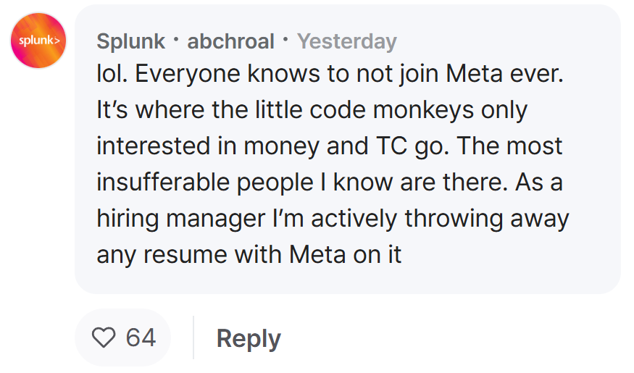634x373 pixels.
Task: Open the Splunk logo avatar
Action: click(38, 41)
